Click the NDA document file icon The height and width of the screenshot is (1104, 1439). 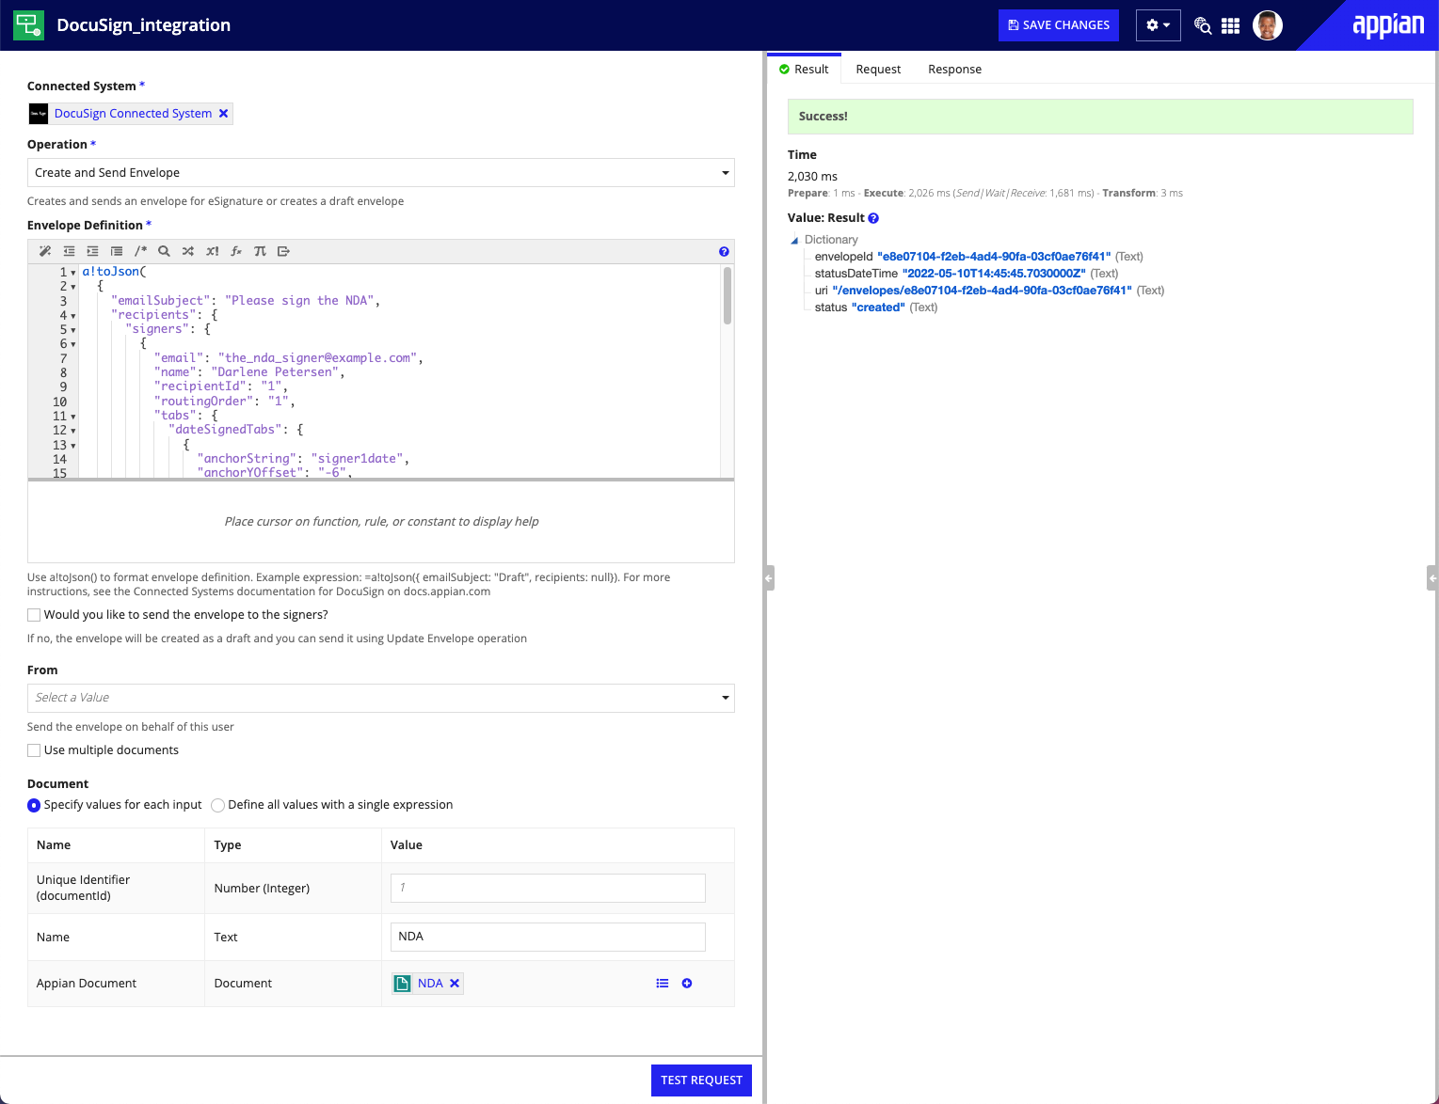pyautogui.click(x=402, y=984)
